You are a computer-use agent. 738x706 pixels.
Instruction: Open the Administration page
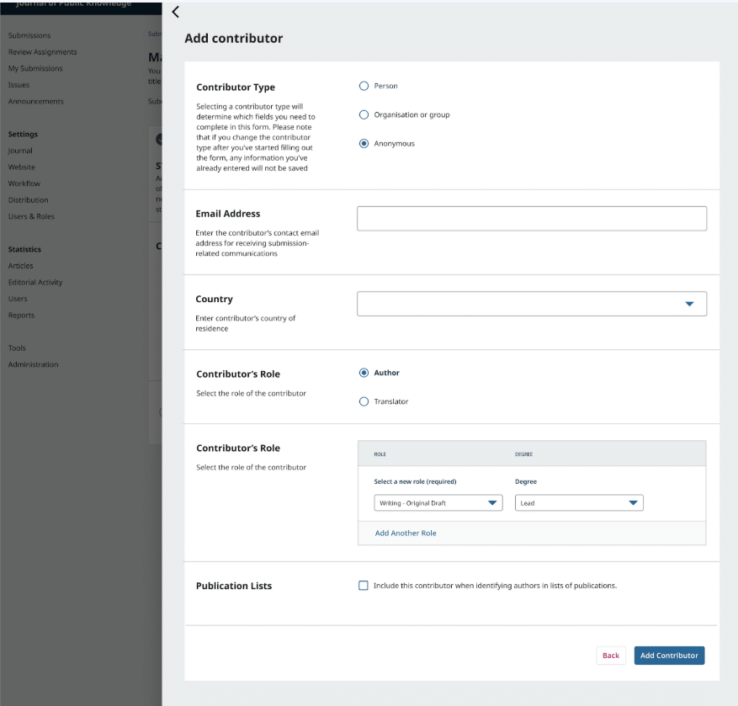pyautogui.click(x=33, y=364)
